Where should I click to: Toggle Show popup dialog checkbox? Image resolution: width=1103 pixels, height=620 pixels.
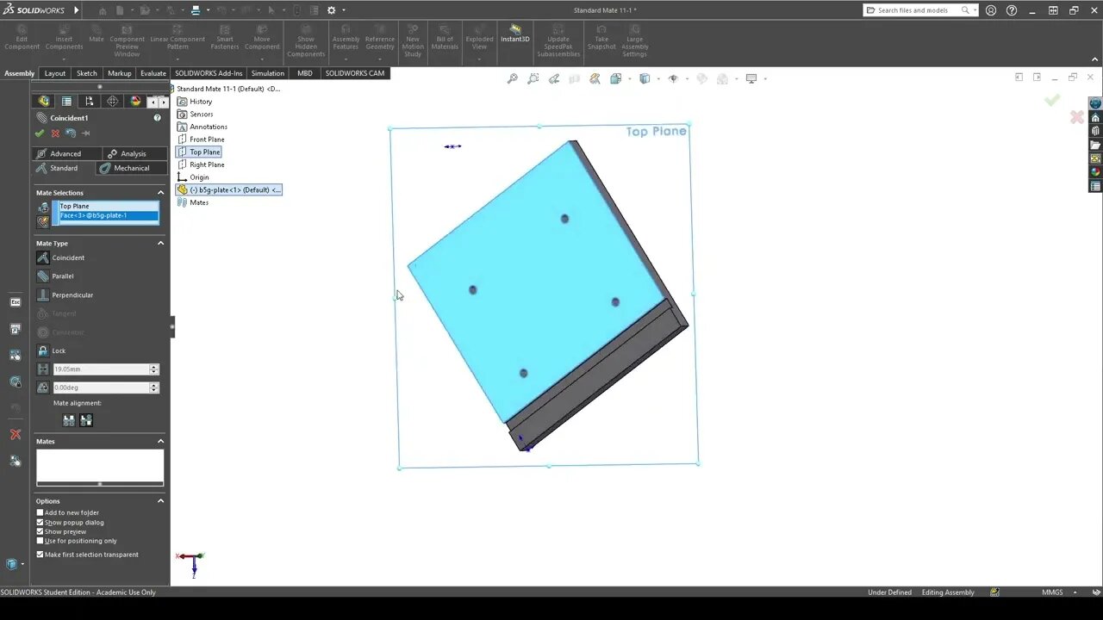point(40,522)
